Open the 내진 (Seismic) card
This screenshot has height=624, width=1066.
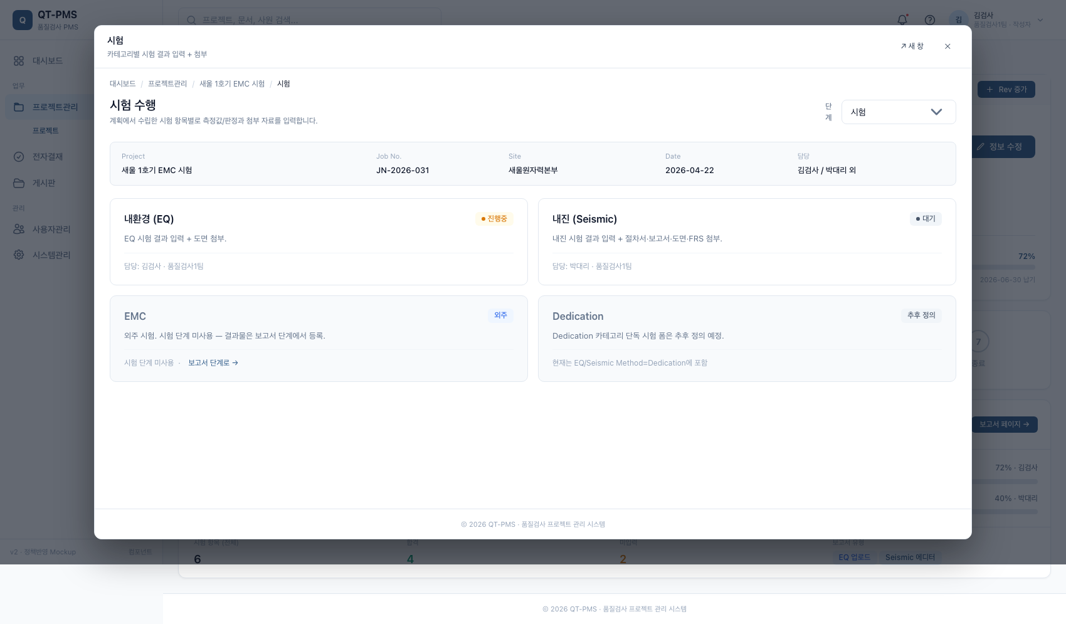[747, 242]
